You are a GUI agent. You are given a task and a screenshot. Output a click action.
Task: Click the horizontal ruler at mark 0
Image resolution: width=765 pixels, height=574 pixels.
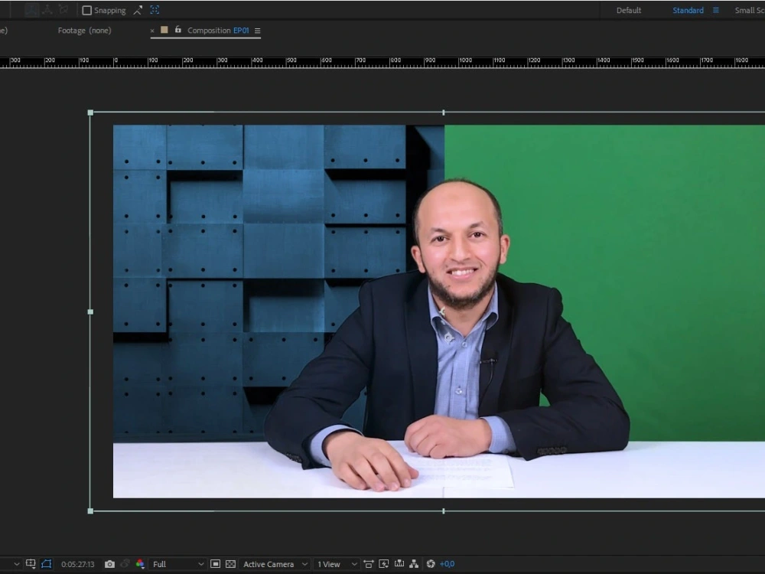[114, 62]
